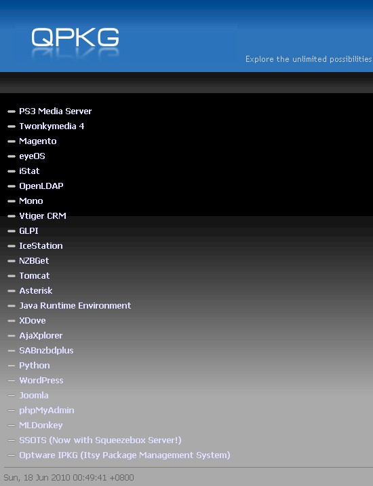373x486 pixels.
Task: Open the eyeOS package link
Action: click(32, 156)
